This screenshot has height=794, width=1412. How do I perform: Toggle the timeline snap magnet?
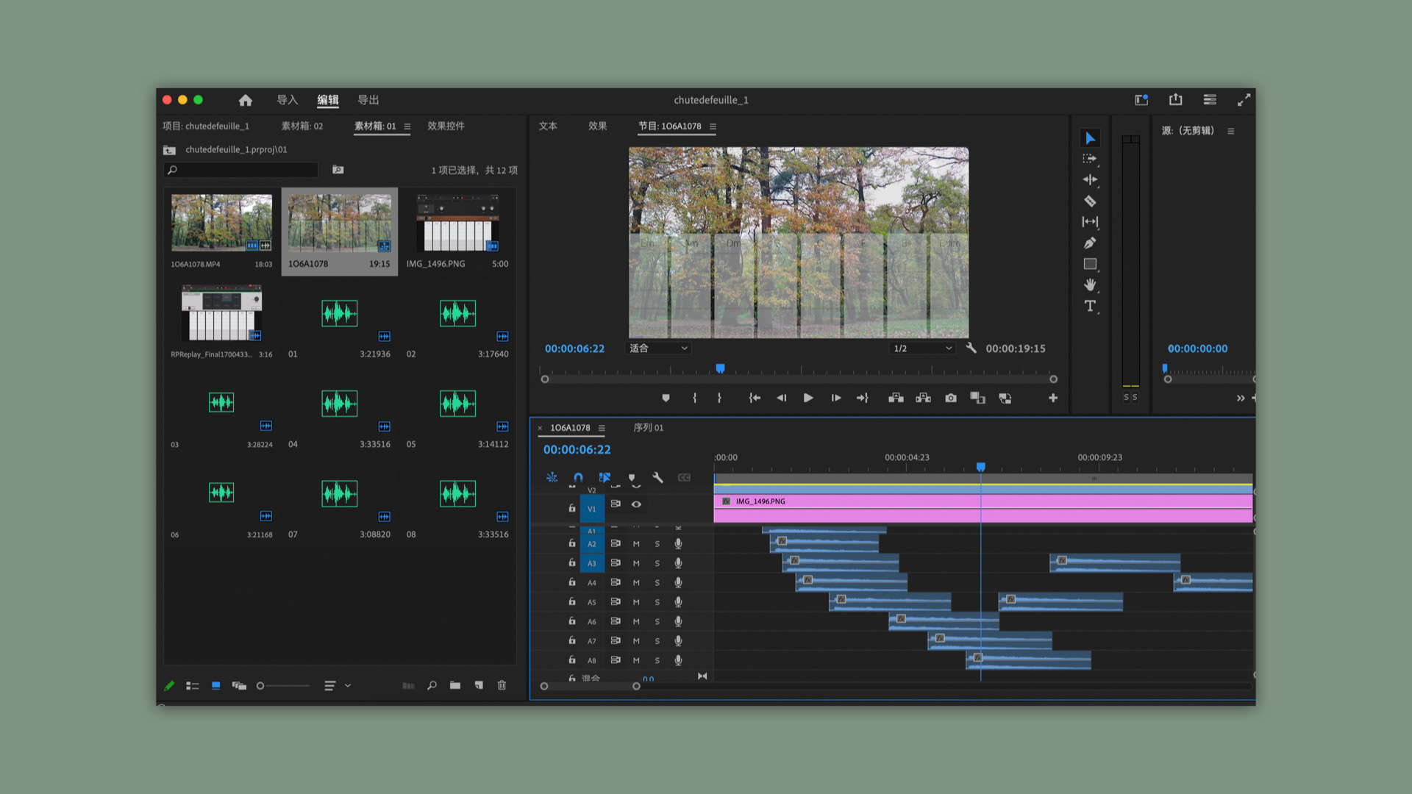578,477
